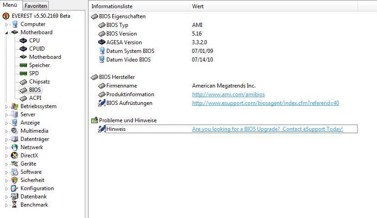Expand the Benchmark tree node
This screenshot has height=218, width=377.
pos(6,205)
